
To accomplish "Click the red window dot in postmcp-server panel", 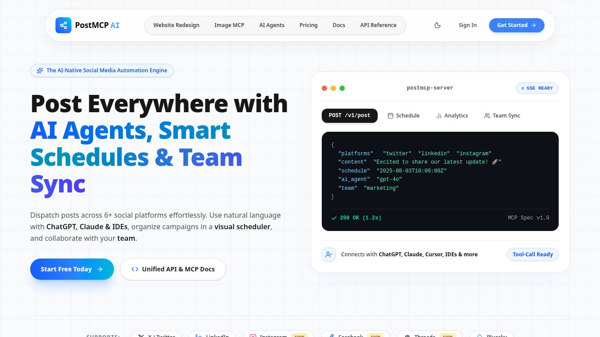I will (324, 88).
